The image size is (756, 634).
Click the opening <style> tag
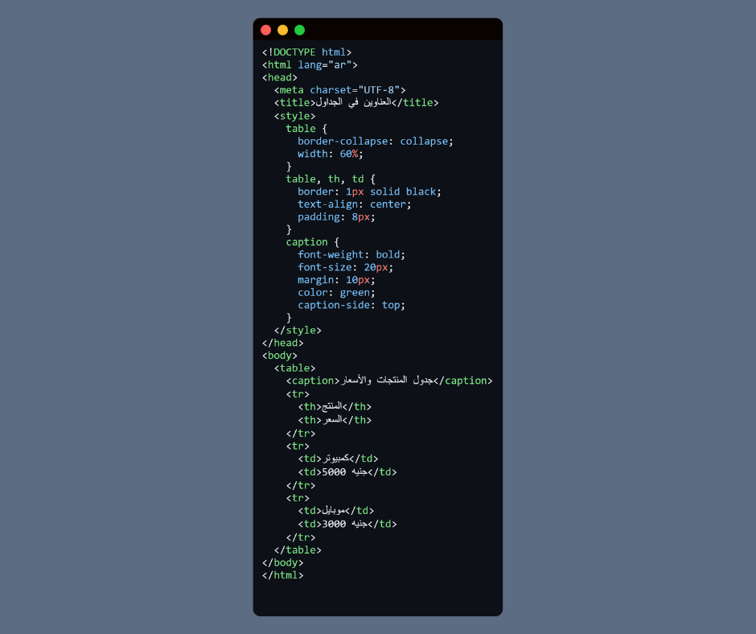point(294,116)
